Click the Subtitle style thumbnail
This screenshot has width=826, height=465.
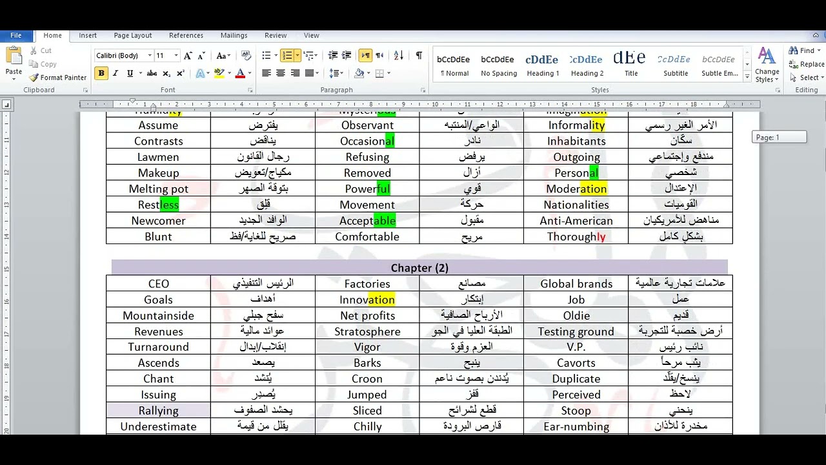tap(675, 65)
